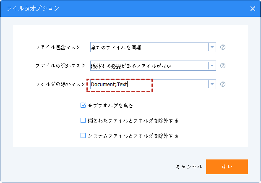Enable サブフォルダを含む checkbox
The image size is (261, 183).
83,105
